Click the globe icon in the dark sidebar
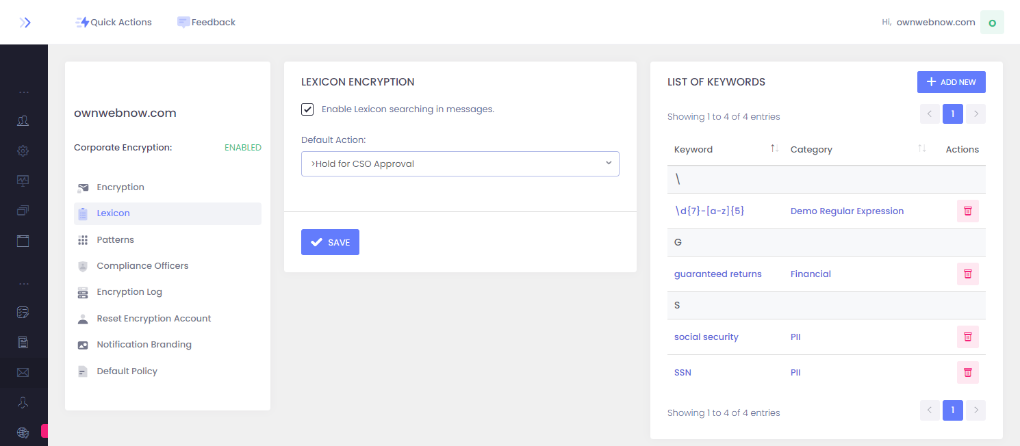The height and width of the screenshot is (446, 1020). click(23, 432)
